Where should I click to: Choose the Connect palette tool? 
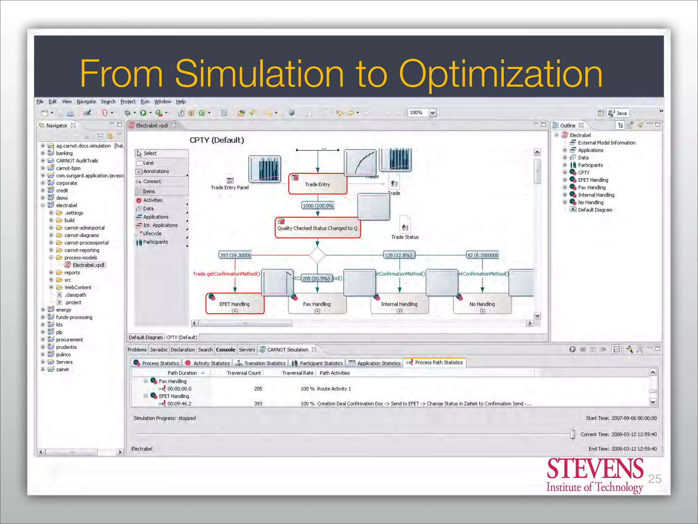pos(162,181)
